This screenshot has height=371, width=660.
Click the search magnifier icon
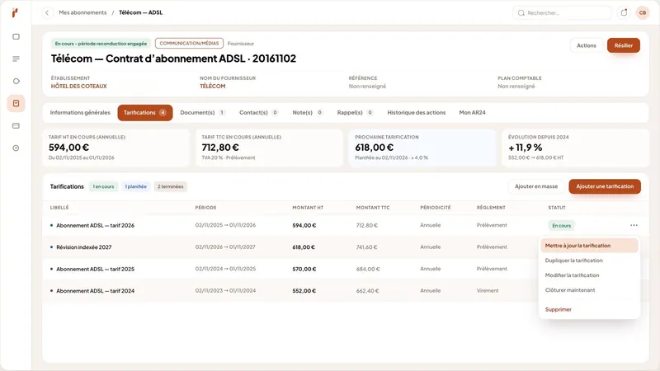(x=521, y=13)
